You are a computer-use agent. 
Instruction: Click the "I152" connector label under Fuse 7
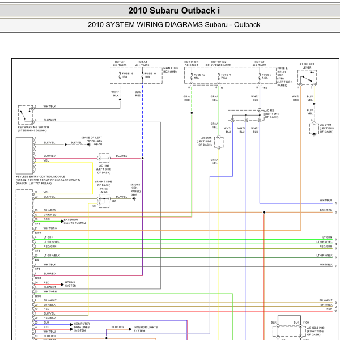point(264,88)
